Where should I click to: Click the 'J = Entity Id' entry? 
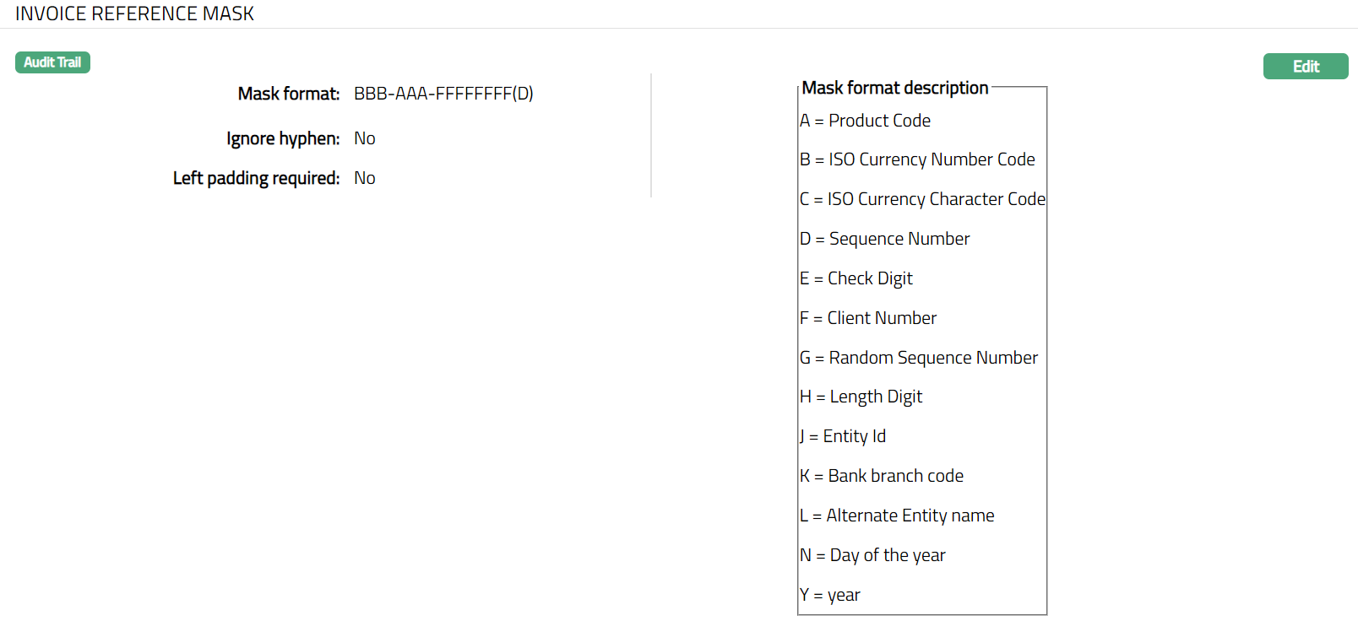(x=842, y=436)
